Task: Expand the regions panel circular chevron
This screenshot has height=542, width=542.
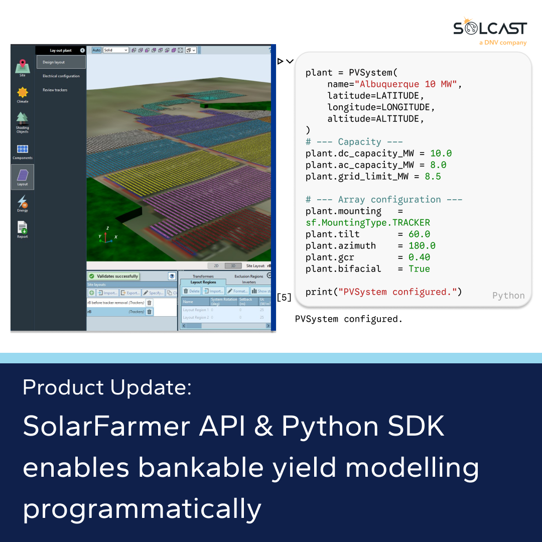Action: (269, 276)
